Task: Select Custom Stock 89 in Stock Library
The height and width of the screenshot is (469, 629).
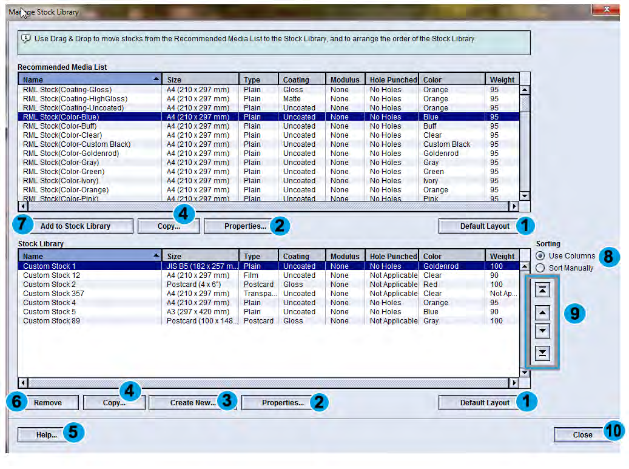Action: [269, 321]
